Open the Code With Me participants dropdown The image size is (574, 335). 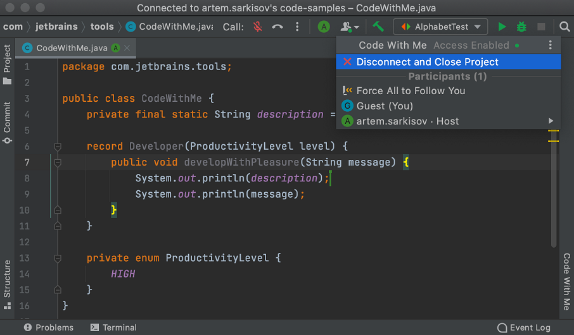point(349,27)
